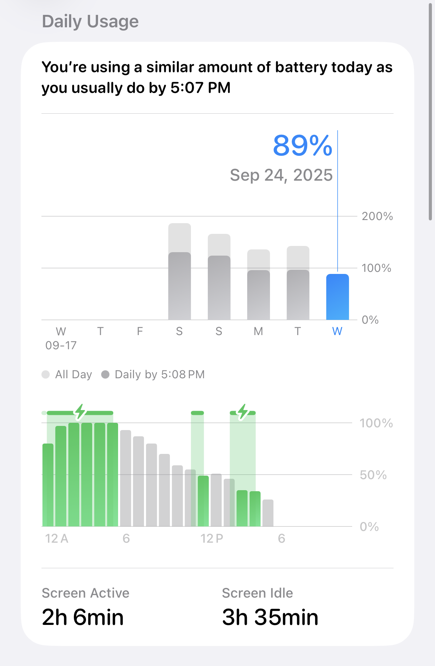Tap the blue 89% usage value

click(x=302, y=146)
